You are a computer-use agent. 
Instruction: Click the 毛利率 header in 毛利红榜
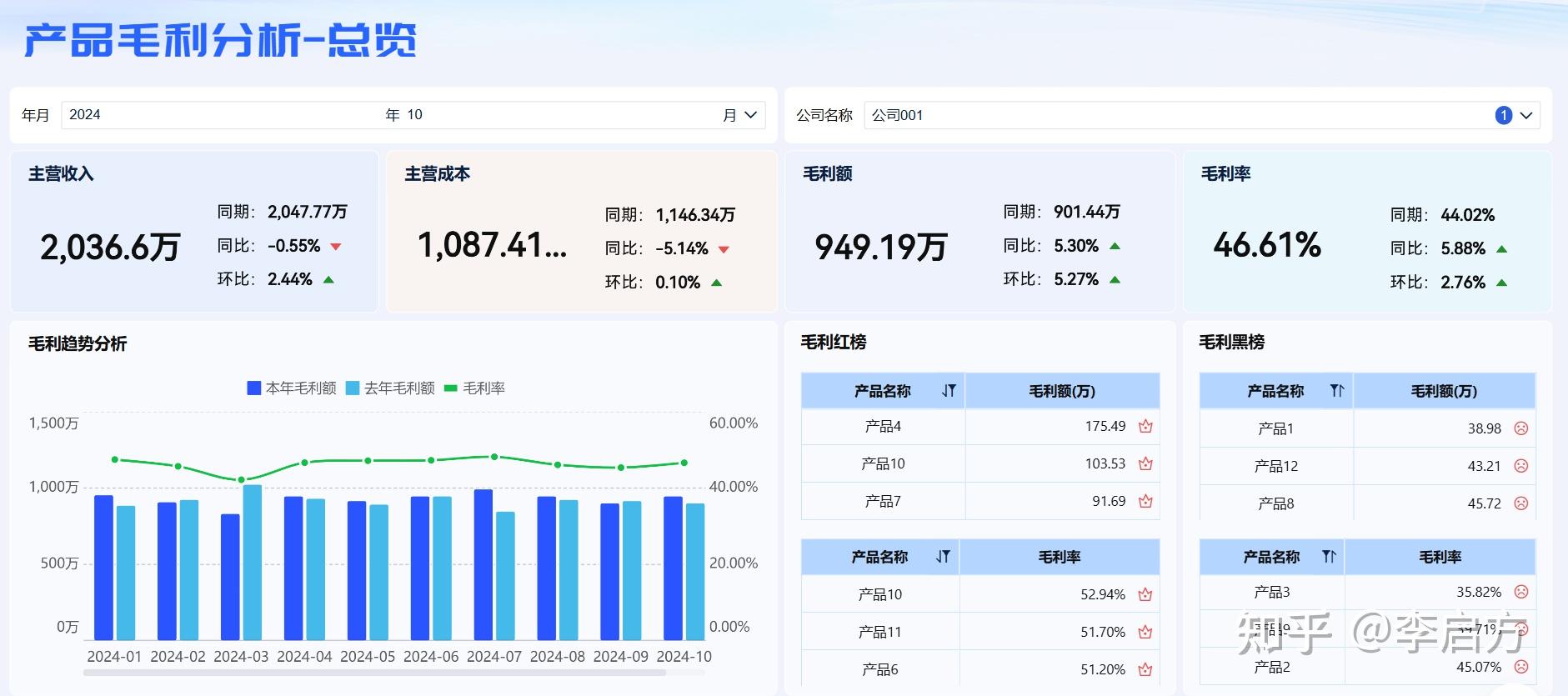(x=1060, y=557)
